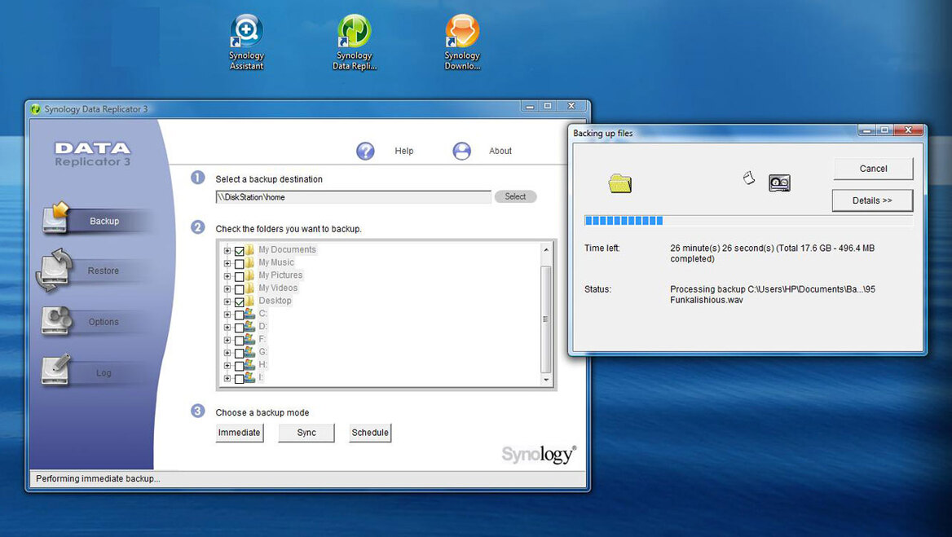Click the folder list scroll up arrow

click(x=546, y=249)
